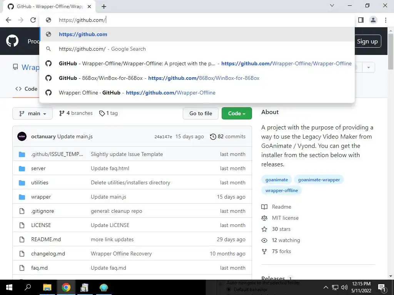Click the file icon beside LICENSE
The width and height of the screenshot is (394, 295).
[22, 225]
